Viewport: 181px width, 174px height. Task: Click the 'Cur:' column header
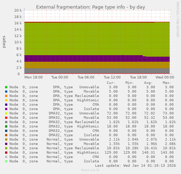click(111, 83)
